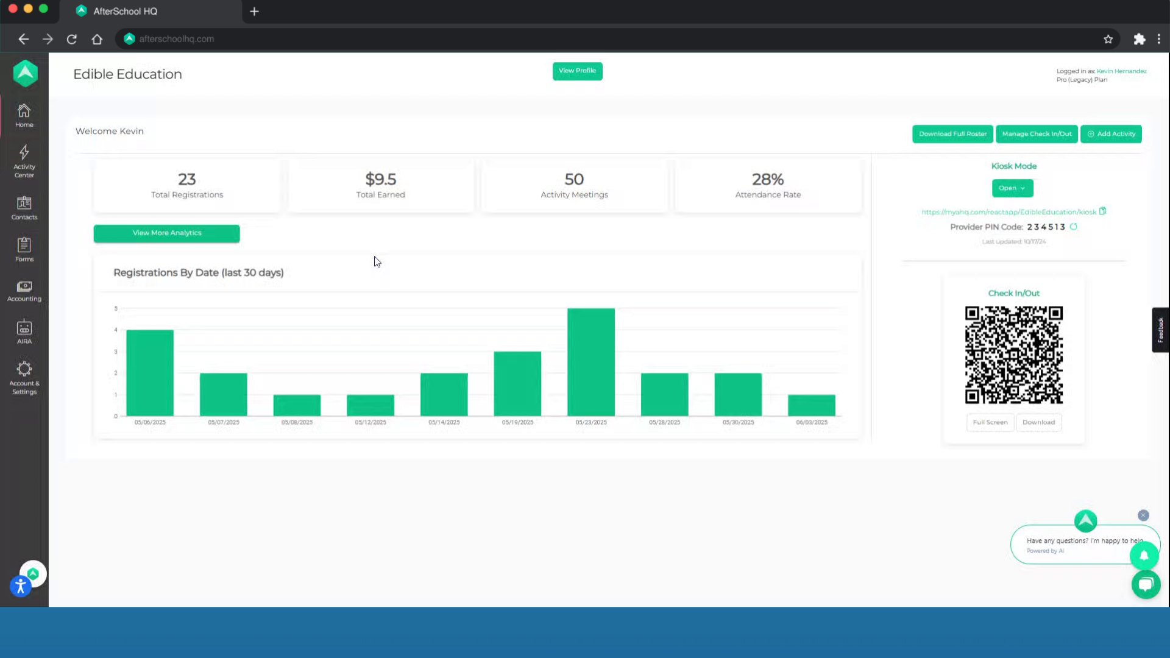Click the 'Edible Education' page title
The image size is (1170, 658).
[127, 74]
